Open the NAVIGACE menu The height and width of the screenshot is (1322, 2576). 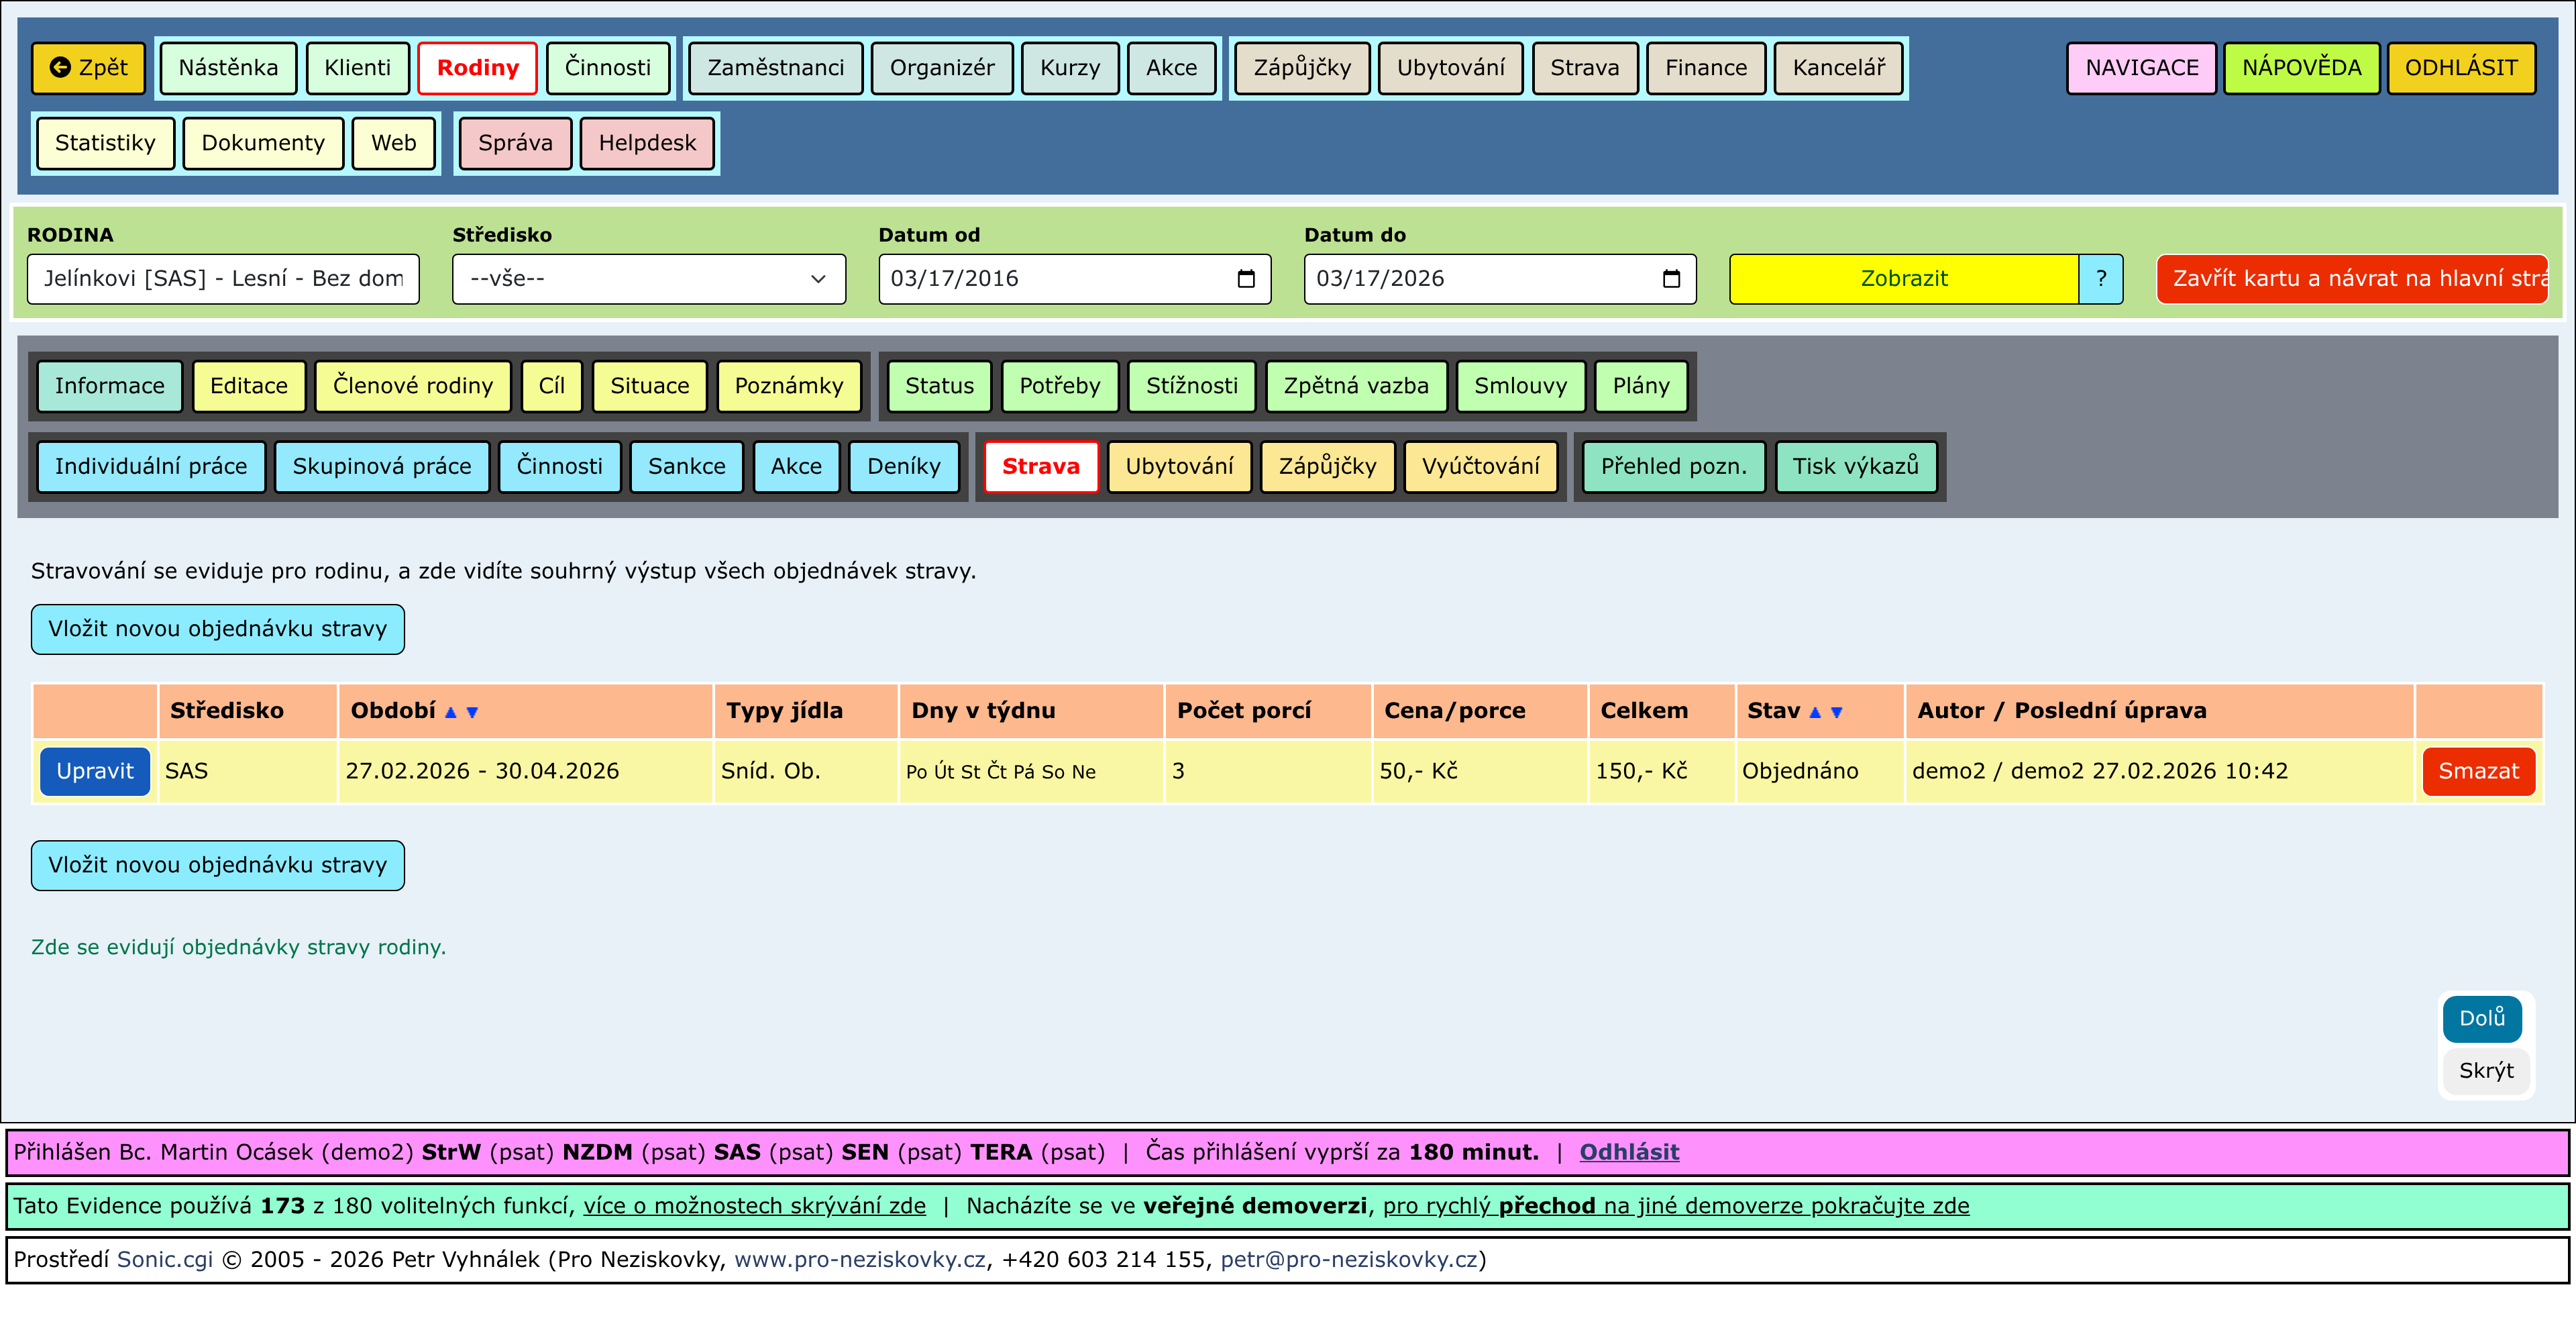coord(2141,68)
